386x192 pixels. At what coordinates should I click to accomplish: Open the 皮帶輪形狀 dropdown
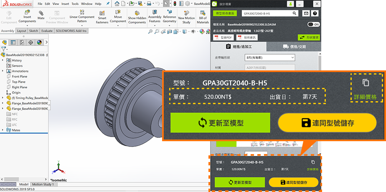(x=270, y=57)
